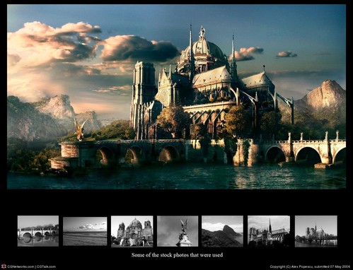Image resolution: width=353 pixels, height=270 pixels.
Task: Click the CGTalk.com link text
Action: pos(46,266)
